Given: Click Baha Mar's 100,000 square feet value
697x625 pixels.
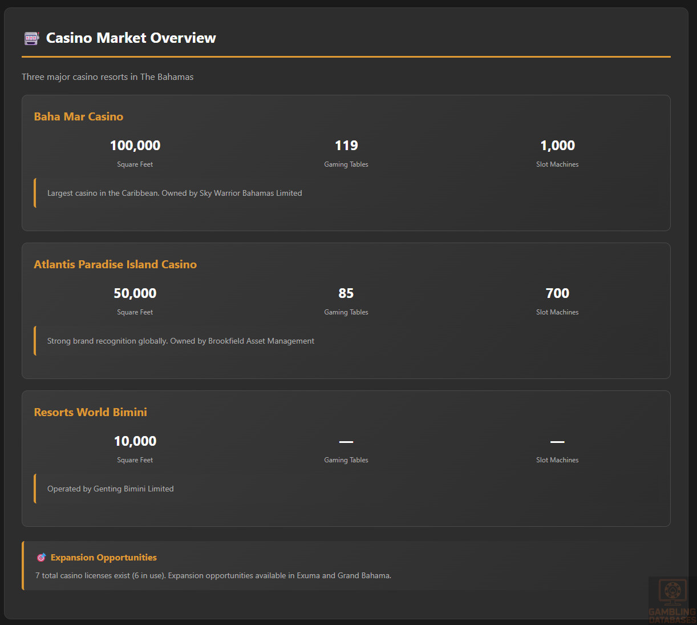Looking at the screenshot, I should click(x=135, y=146).
